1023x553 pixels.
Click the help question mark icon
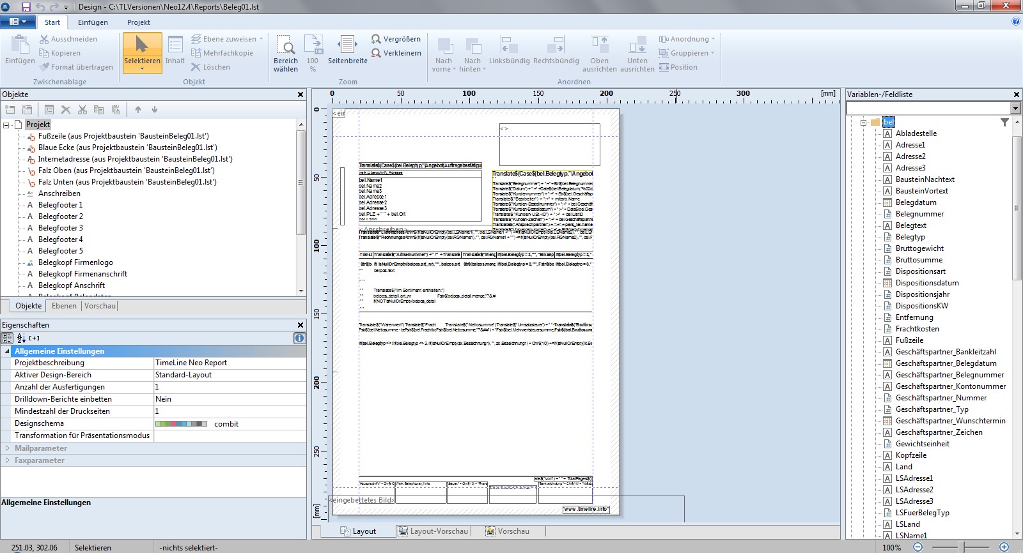tap(1016, 22)
